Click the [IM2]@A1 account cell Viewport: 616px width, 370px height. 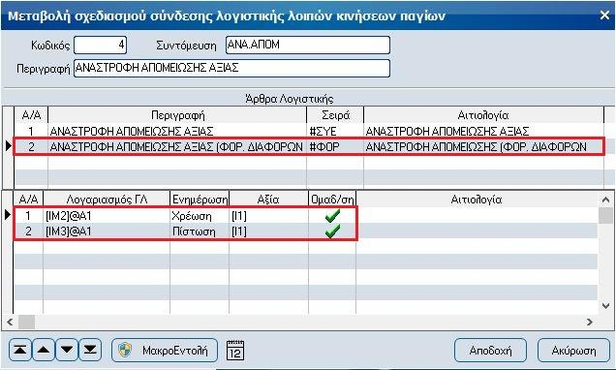[107, 216]
